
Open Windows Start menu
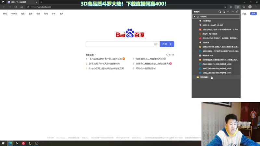pyautogui.click(x=3, y=143)
